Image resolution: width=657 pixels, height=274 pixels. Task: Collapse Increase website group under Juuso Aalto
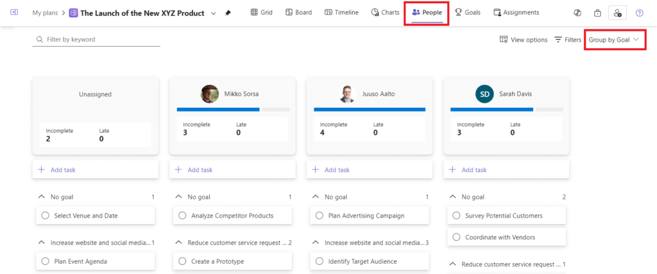(316, 242)
